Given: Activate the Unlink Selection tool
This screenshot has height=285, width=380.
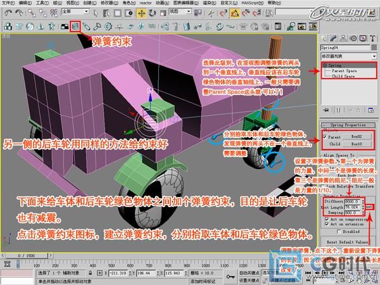Looking at the screenshot, I should pyautogui.click(x=43, y=13).
